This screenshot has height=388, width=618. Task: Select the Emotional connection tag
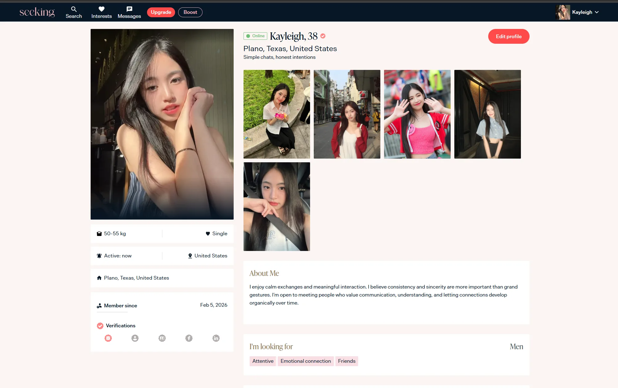(x=305, y=361)
